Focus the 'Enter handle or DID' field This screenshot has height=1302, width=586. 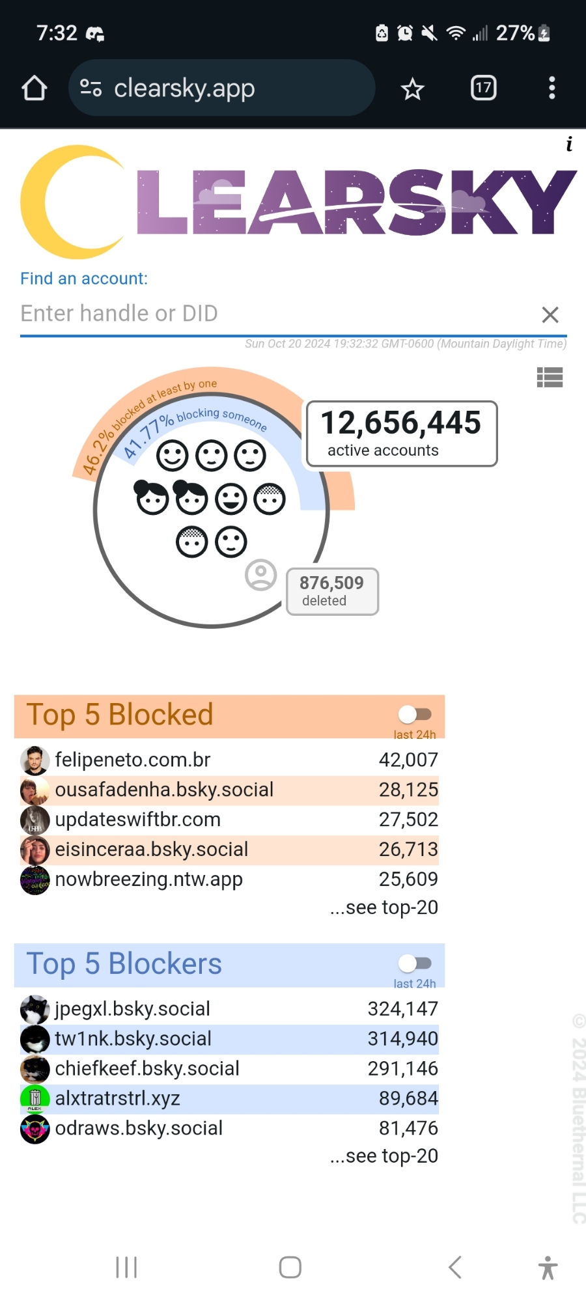tap(273, 314)
